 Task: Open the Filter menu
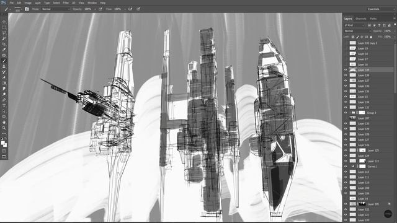[66, 2]
